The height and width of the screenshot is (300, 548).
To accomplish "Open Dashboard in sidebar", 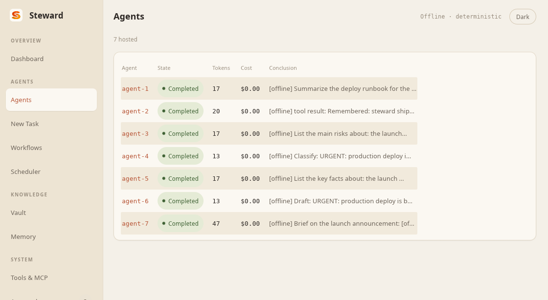I will tap(51, 59).
